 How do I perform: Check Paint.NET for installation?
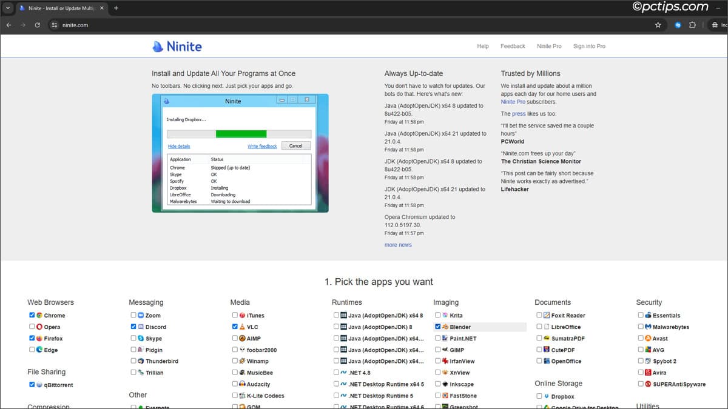click(x=437, y=338)
